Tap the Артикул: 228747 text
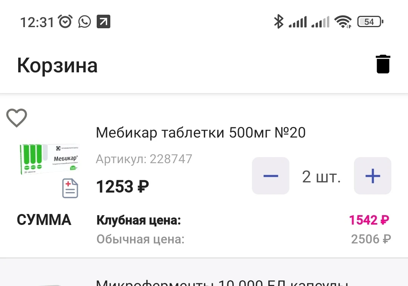 pyautogui.click(x=144, y=159)
